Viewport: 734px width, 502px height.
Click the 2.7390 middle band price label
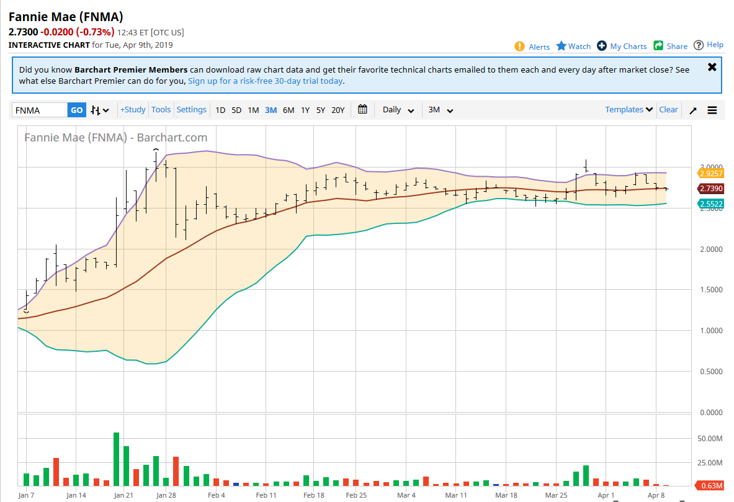point(711,189)
